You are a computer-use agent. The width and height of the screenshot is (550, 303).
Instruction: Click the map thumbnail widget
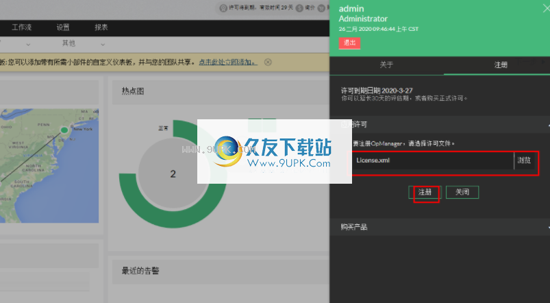click(49, 165)
